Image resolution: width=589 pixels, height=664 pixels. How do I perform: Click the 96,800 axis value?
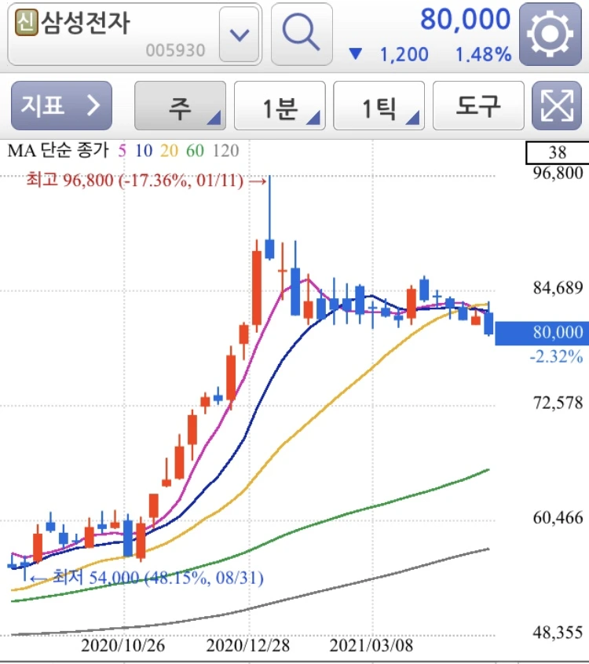point(558,173)
